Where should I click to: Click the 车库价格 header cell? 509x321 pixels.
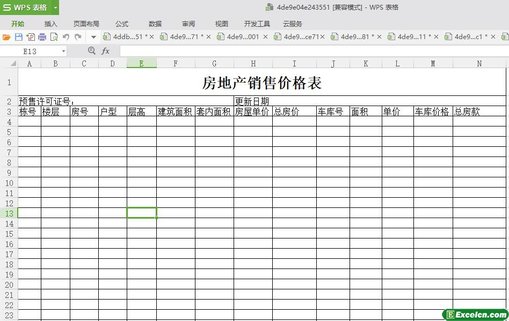point(433,111)
